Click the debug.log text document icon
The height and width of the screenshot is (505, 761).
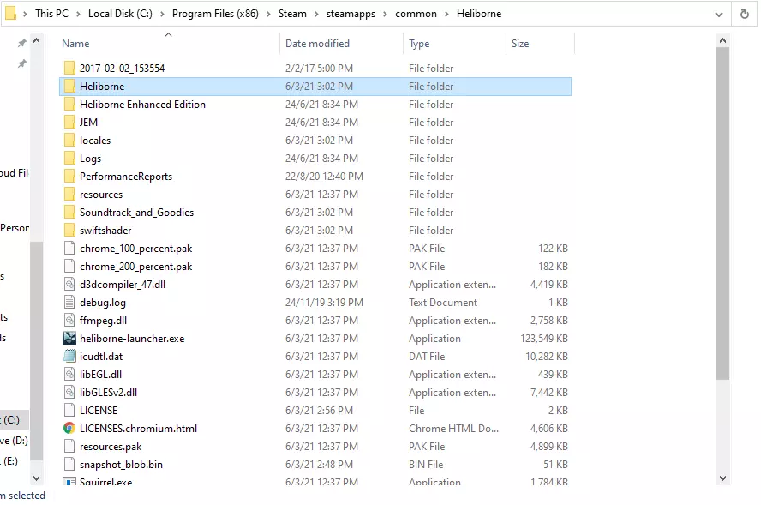pyautogui.click(x=69, y=302)
